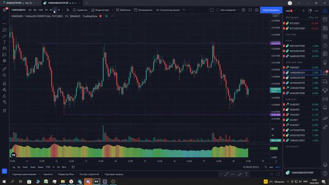Open indicator Templates (Шаблоны)
Screen dimensions: 329x185
123,10
